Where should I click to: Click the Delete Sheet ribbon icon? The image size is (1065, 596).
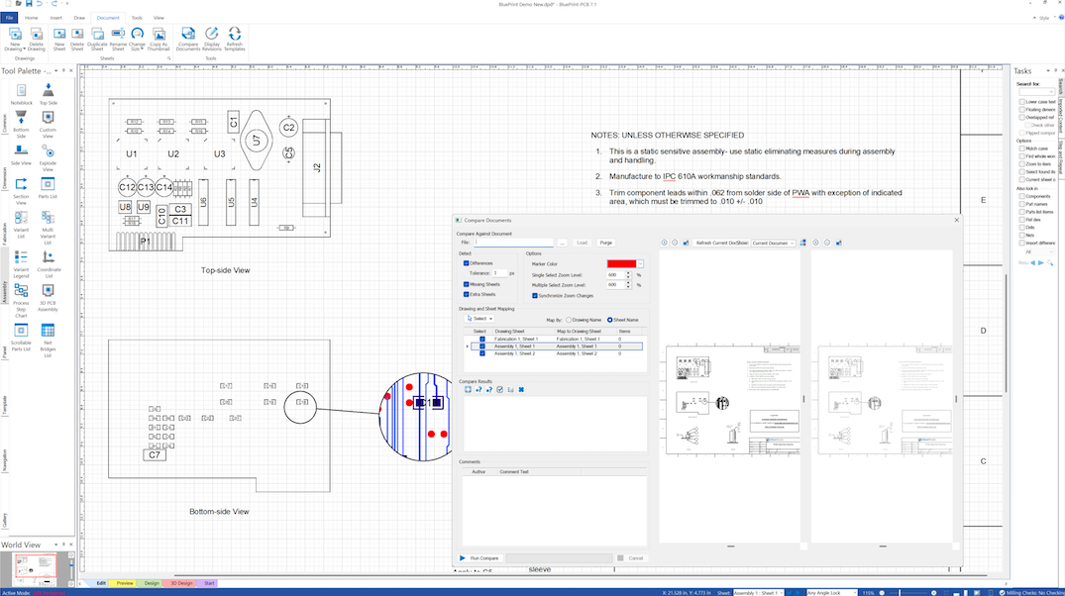click(77, 40)
